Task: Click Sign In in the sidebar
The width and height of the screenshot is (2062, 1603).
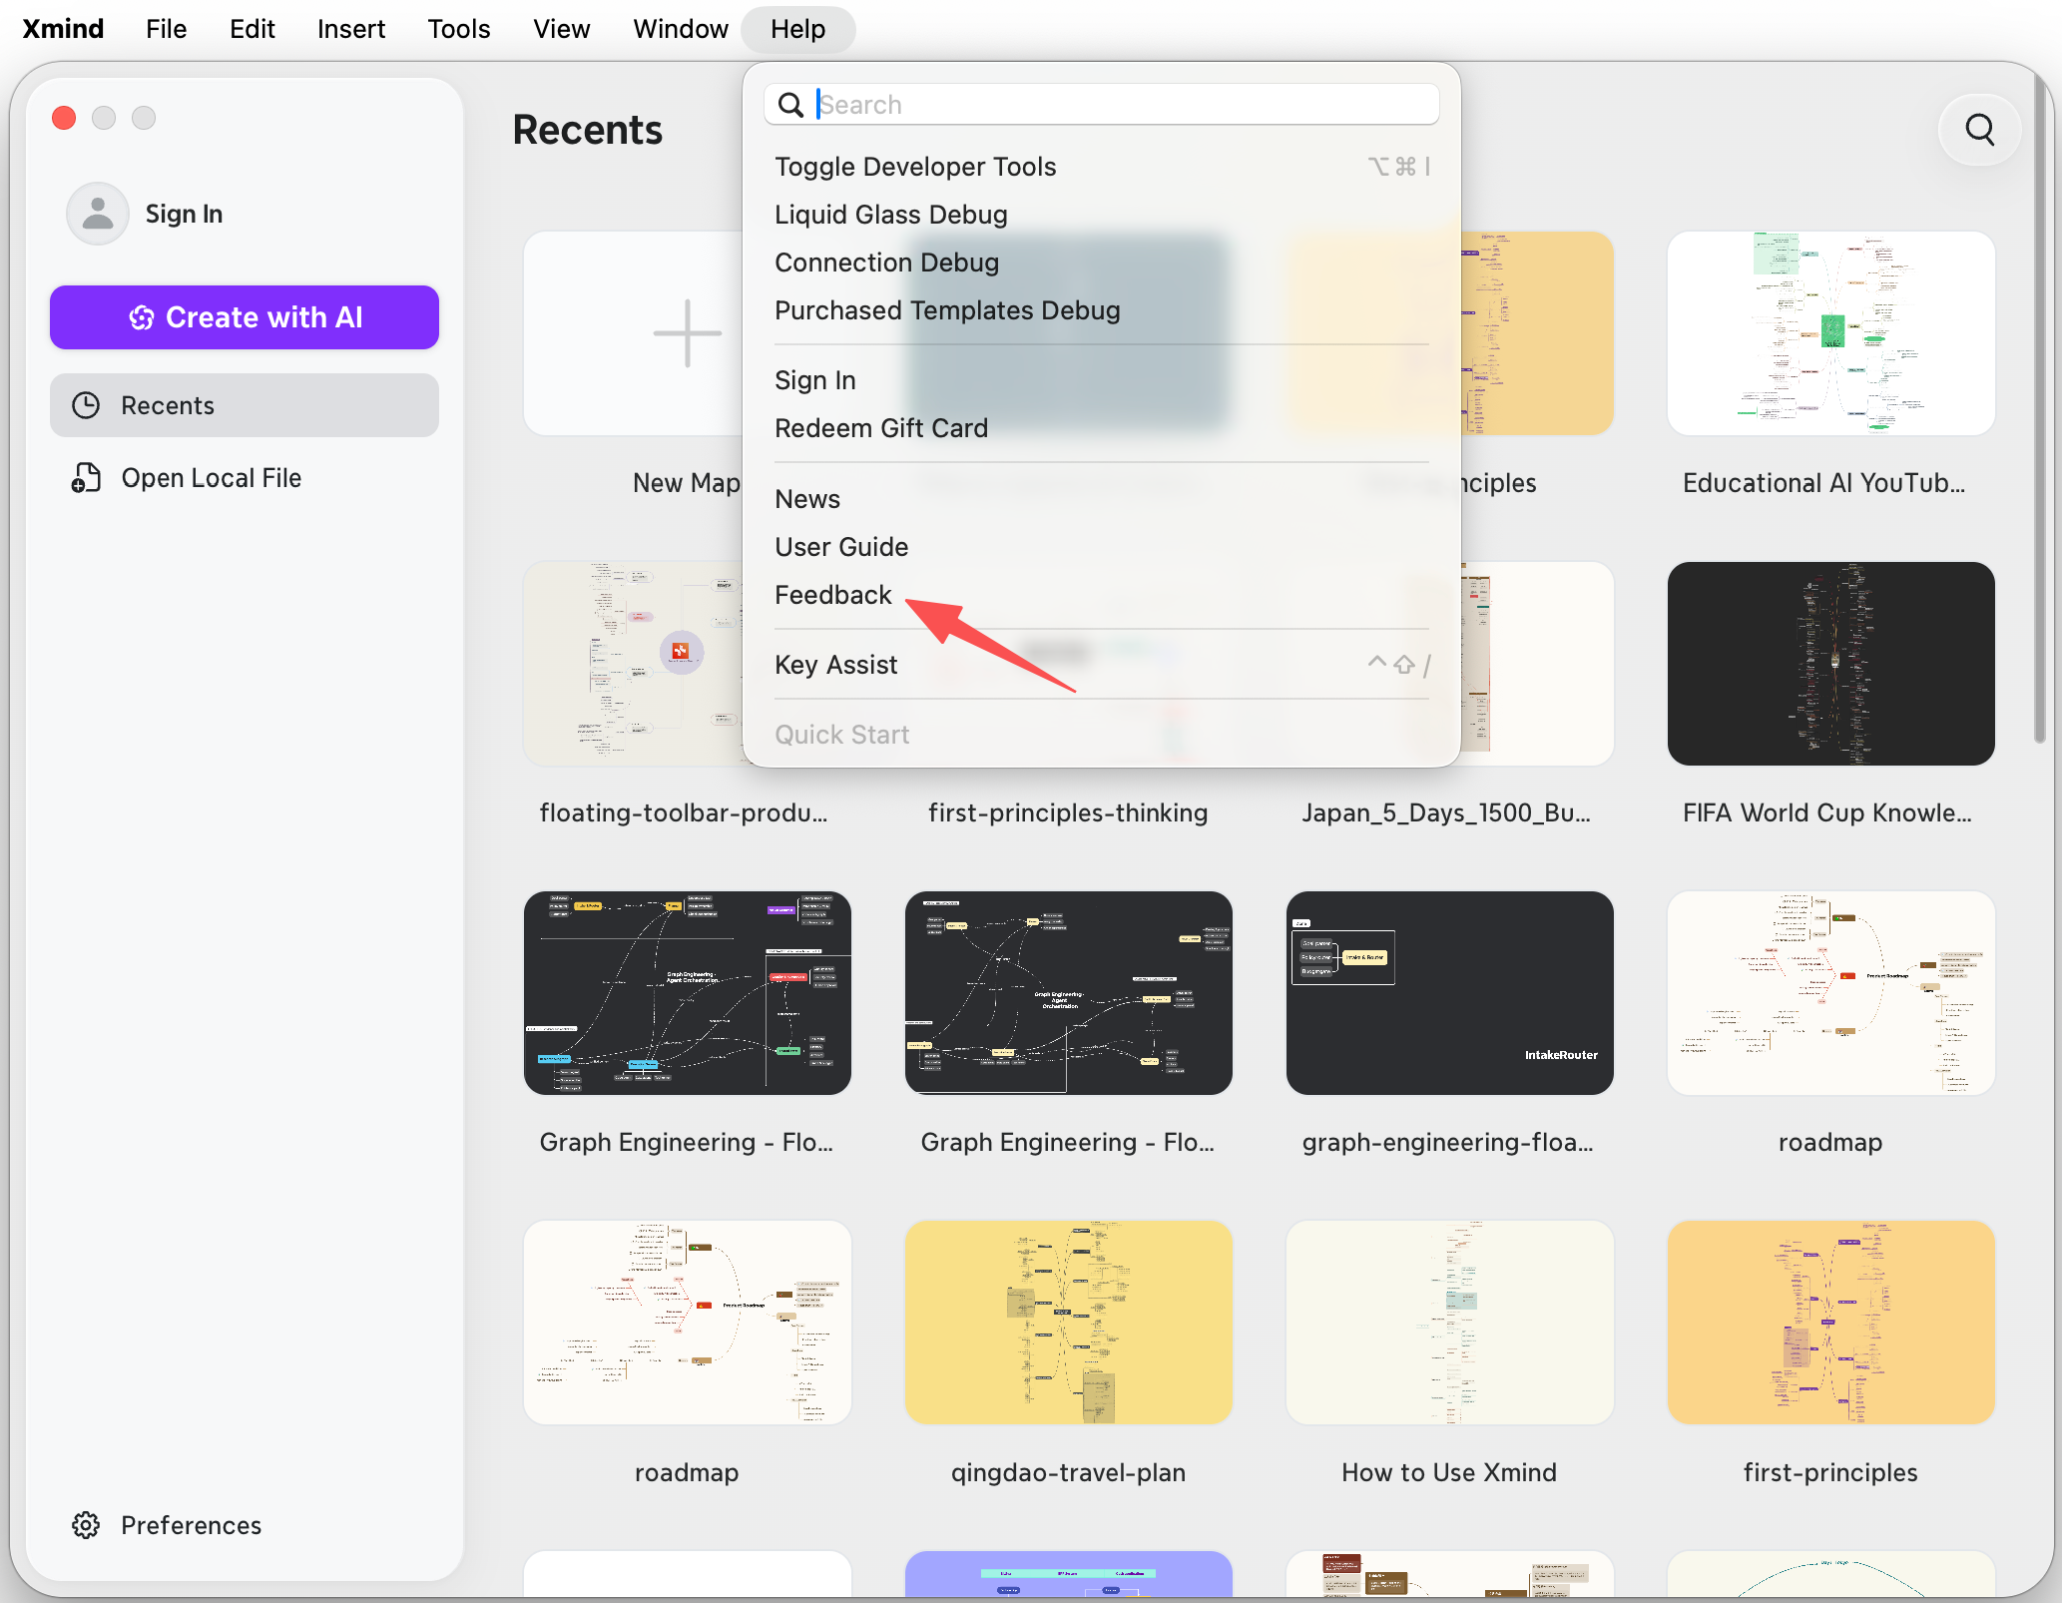Action: point(184,214)
